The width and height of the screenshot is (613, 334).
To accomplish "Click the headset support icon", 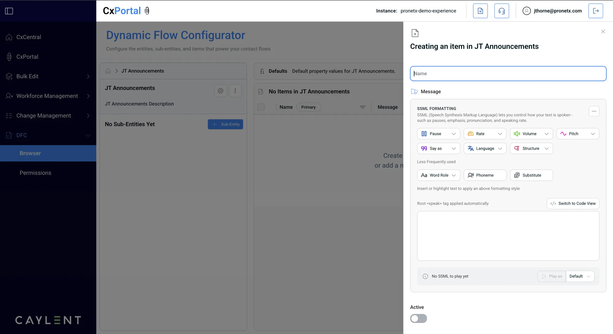I will (502, 11).
